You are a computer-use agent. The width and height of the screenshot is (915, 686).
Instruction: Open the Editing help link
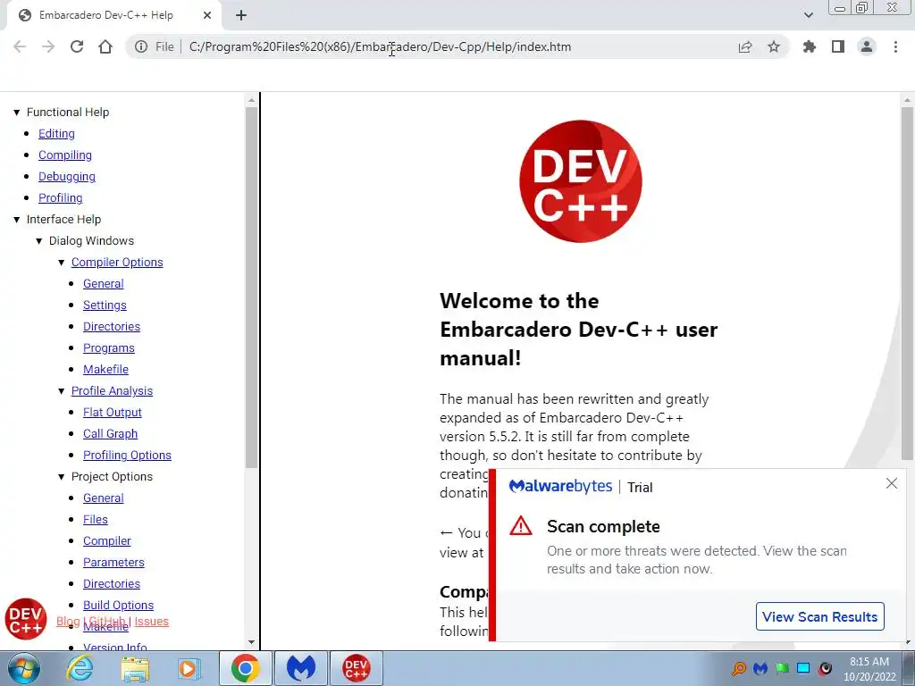[x=56, y=134]
